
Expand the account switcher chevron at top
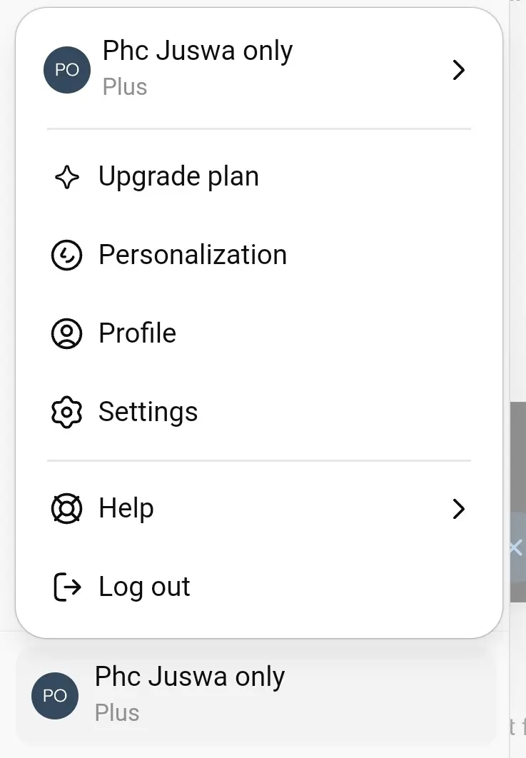coord(458,70)
